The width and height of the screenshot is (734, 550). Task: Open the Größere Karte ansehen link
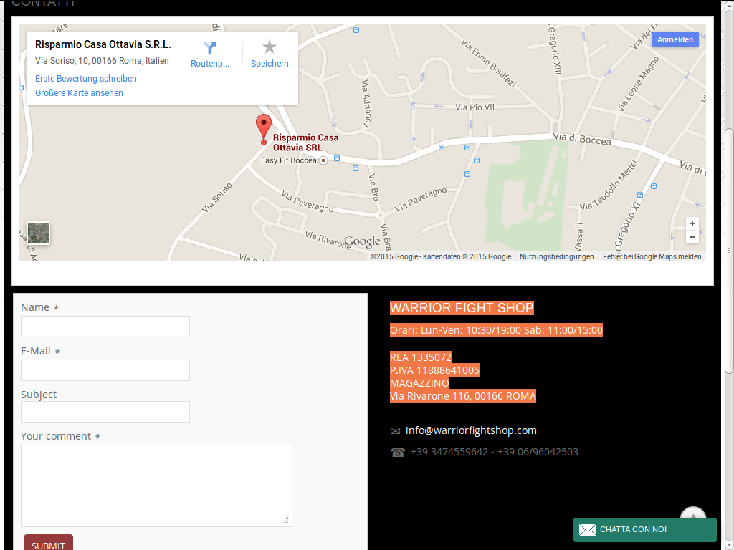click(x=79, y=93)
